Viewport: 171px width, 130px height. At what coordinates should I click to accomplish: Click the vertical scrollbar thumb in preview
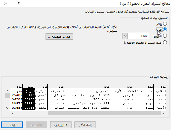[7, 96]
